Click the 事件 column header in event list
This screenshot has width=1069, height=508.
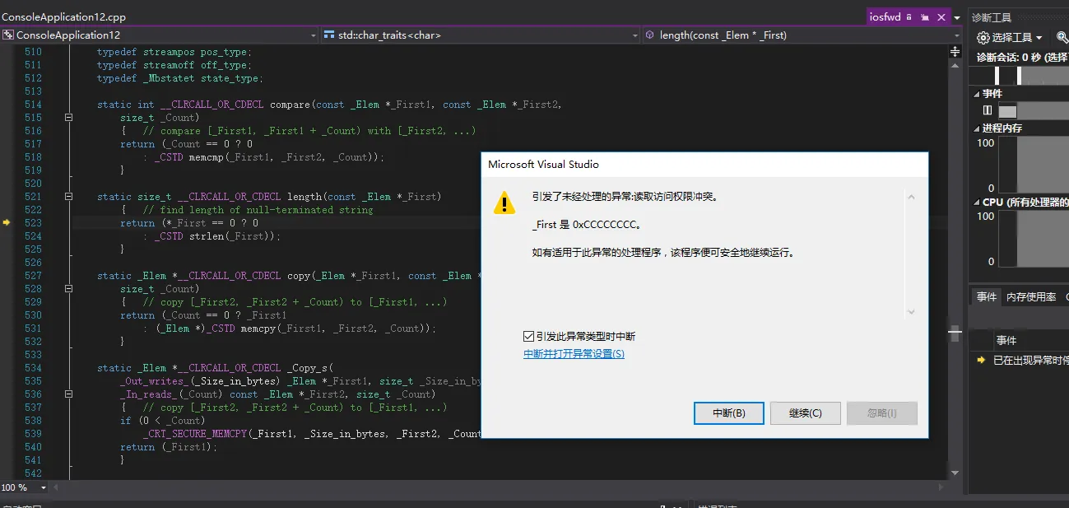click(x=1006, y=340)
